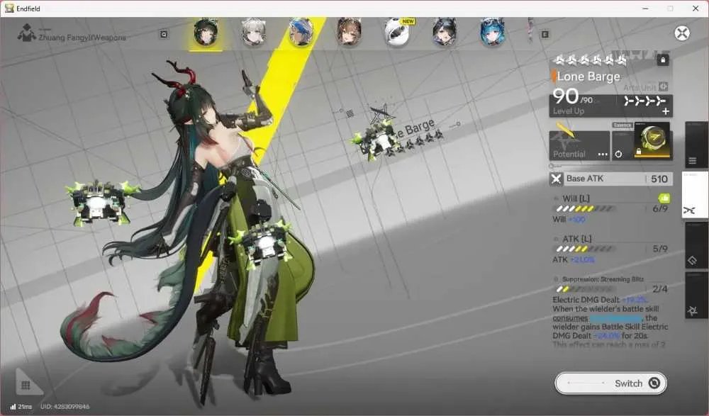Click the Endfield app icon in title bar

tap(9, 8)
